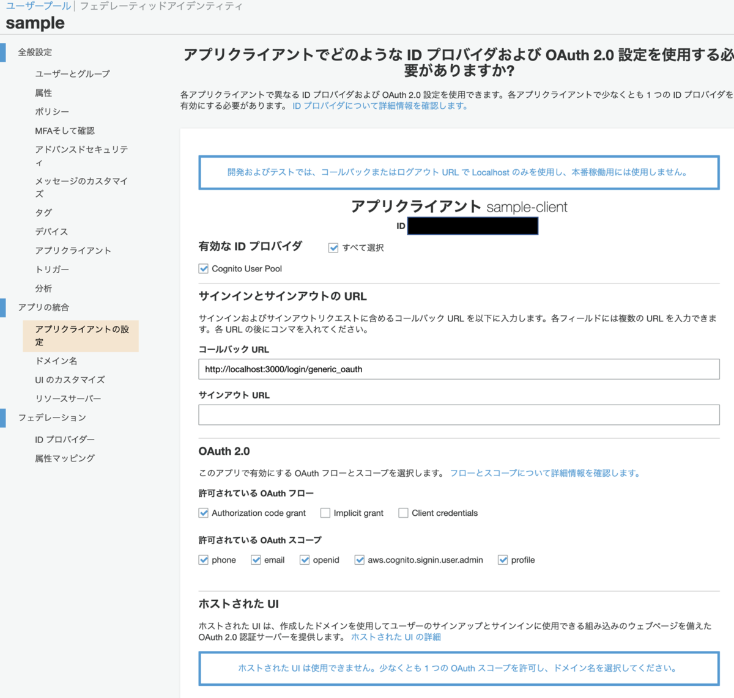Toggle the openid scope checkbox
The width and height of the screenshot is (734, 698).
tap(305, 560)
